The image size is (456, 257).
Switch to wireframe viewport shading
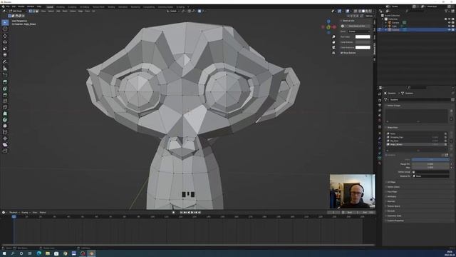click(x=360, y=11)
